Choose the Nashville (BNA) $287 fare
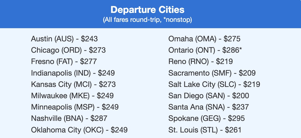 [x=69, y=119]
